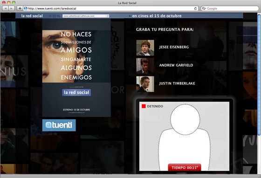
Task: Click the globe site icon in address bar
Action: (26, 8)
